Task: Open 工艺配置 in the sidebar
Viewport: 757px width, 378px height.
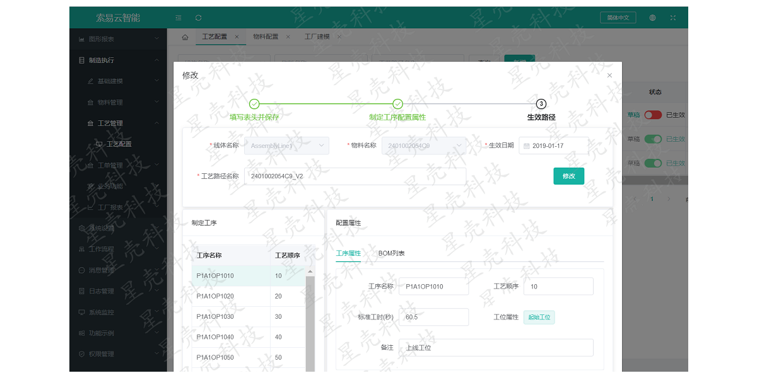Action: (x=119, y=144)
